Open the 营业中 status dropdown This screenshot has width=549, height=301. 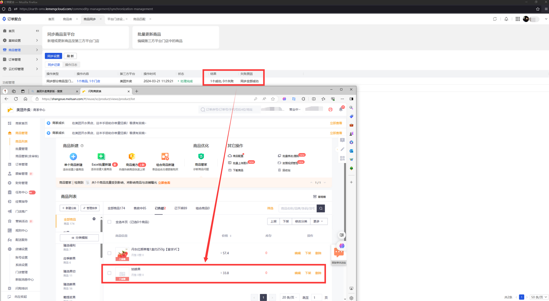pos(295,109)
